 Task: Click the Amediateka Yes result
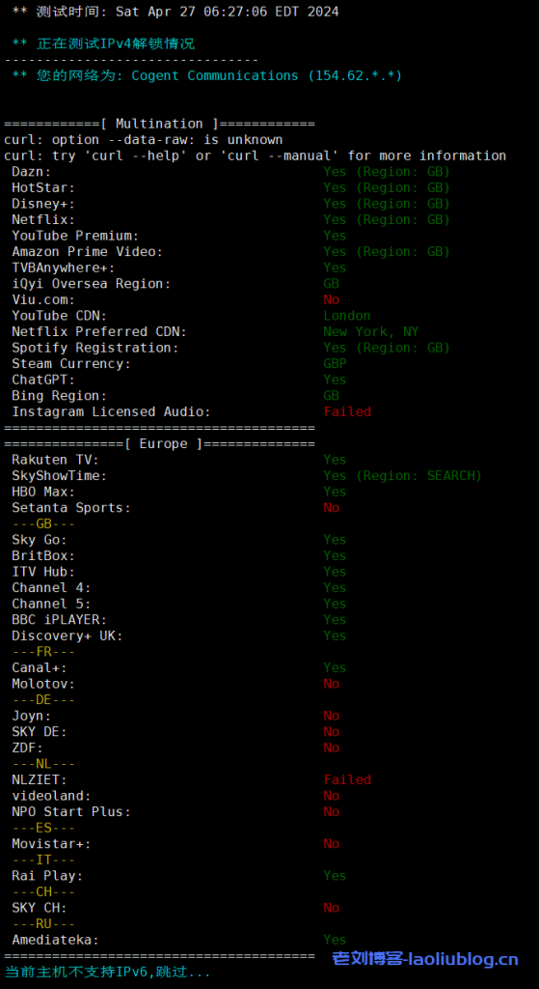(x=335, y=939)
